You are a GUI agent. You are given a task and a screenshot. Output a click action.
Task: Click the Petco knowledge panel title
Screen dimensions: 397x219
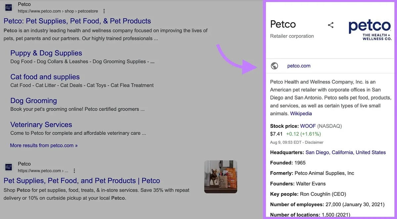(283, 24)
